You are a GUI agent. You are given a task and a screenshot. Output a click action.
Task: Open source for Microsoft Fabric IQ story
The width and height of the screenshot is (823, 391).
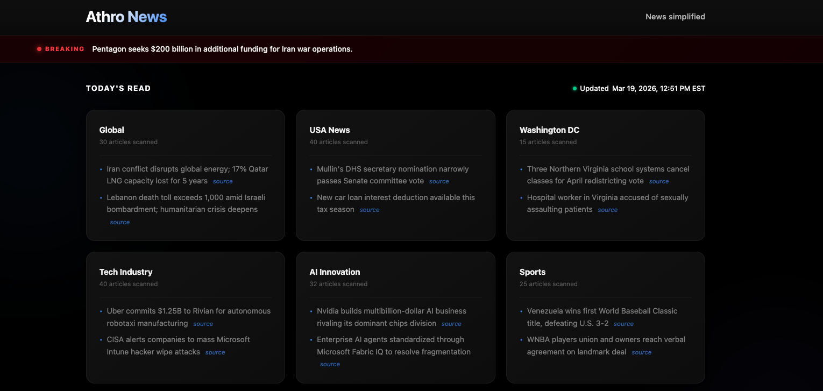(330, 364)
